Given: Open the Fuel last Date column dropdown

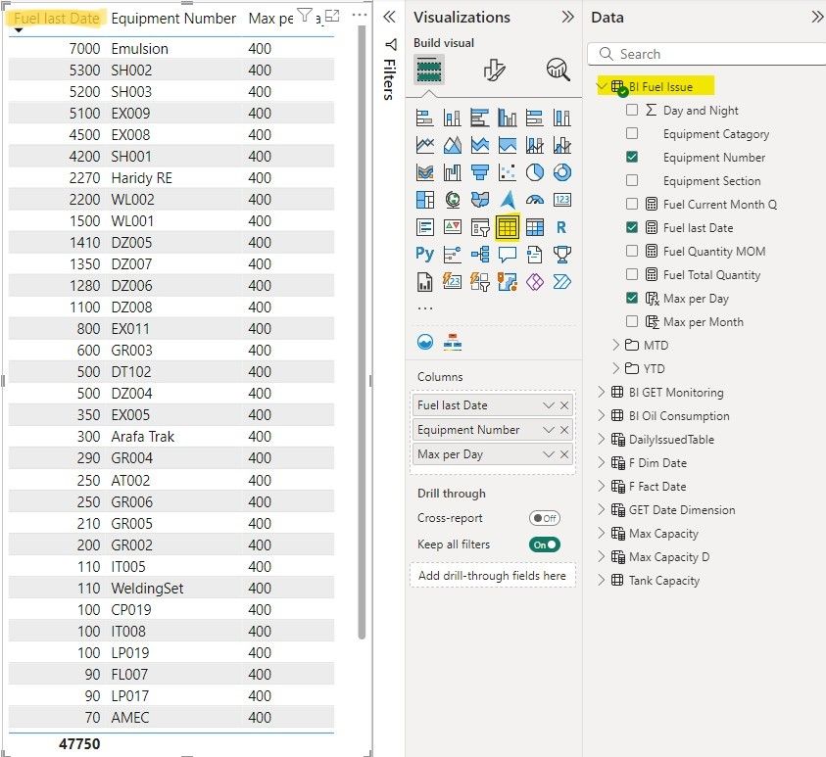Looking at the screenshot, I should 549,405.
